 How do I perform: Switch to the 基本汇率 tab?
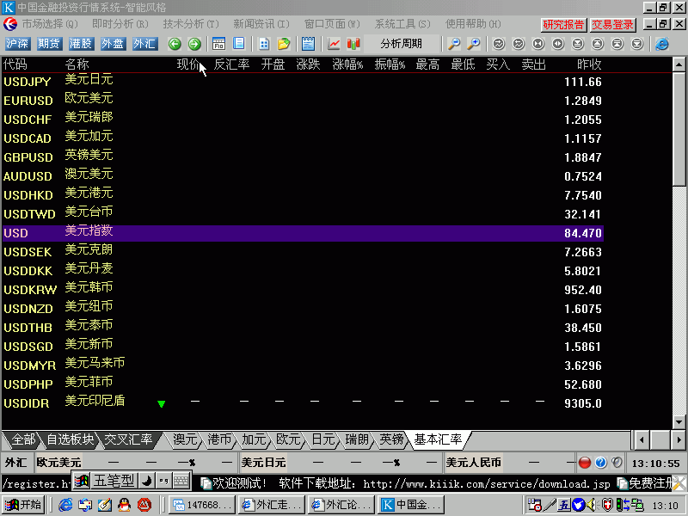439,439
